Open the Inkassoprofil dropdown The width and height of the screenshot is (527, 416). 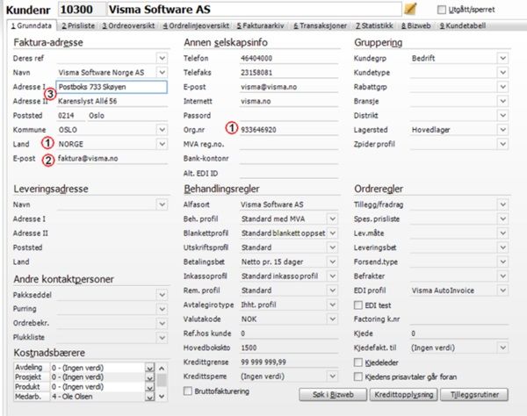pos(332,276)
